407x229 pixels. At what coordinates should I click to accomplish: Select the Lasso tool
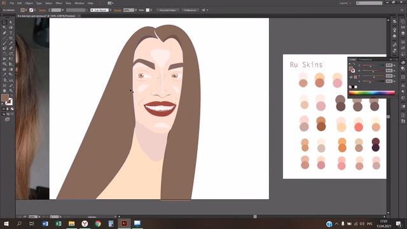point(11,27)
